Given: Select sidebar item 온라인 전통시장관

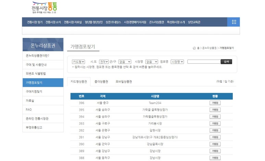Looking at the screenshot, I should tap(43, 119).
